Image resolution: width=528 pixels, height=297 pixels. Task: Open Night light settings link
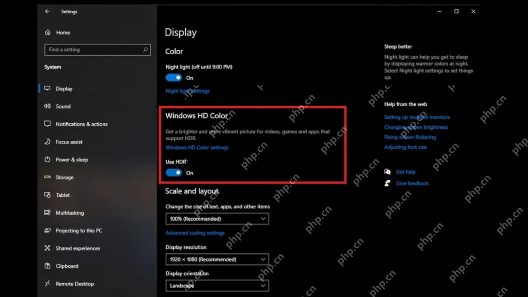tap(187, 91)
